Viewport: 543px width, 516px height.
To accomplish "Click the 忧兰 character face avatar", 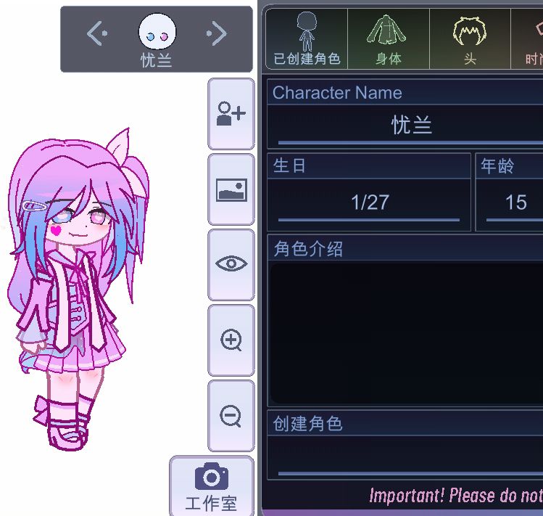I will click(x=157, y=31).
